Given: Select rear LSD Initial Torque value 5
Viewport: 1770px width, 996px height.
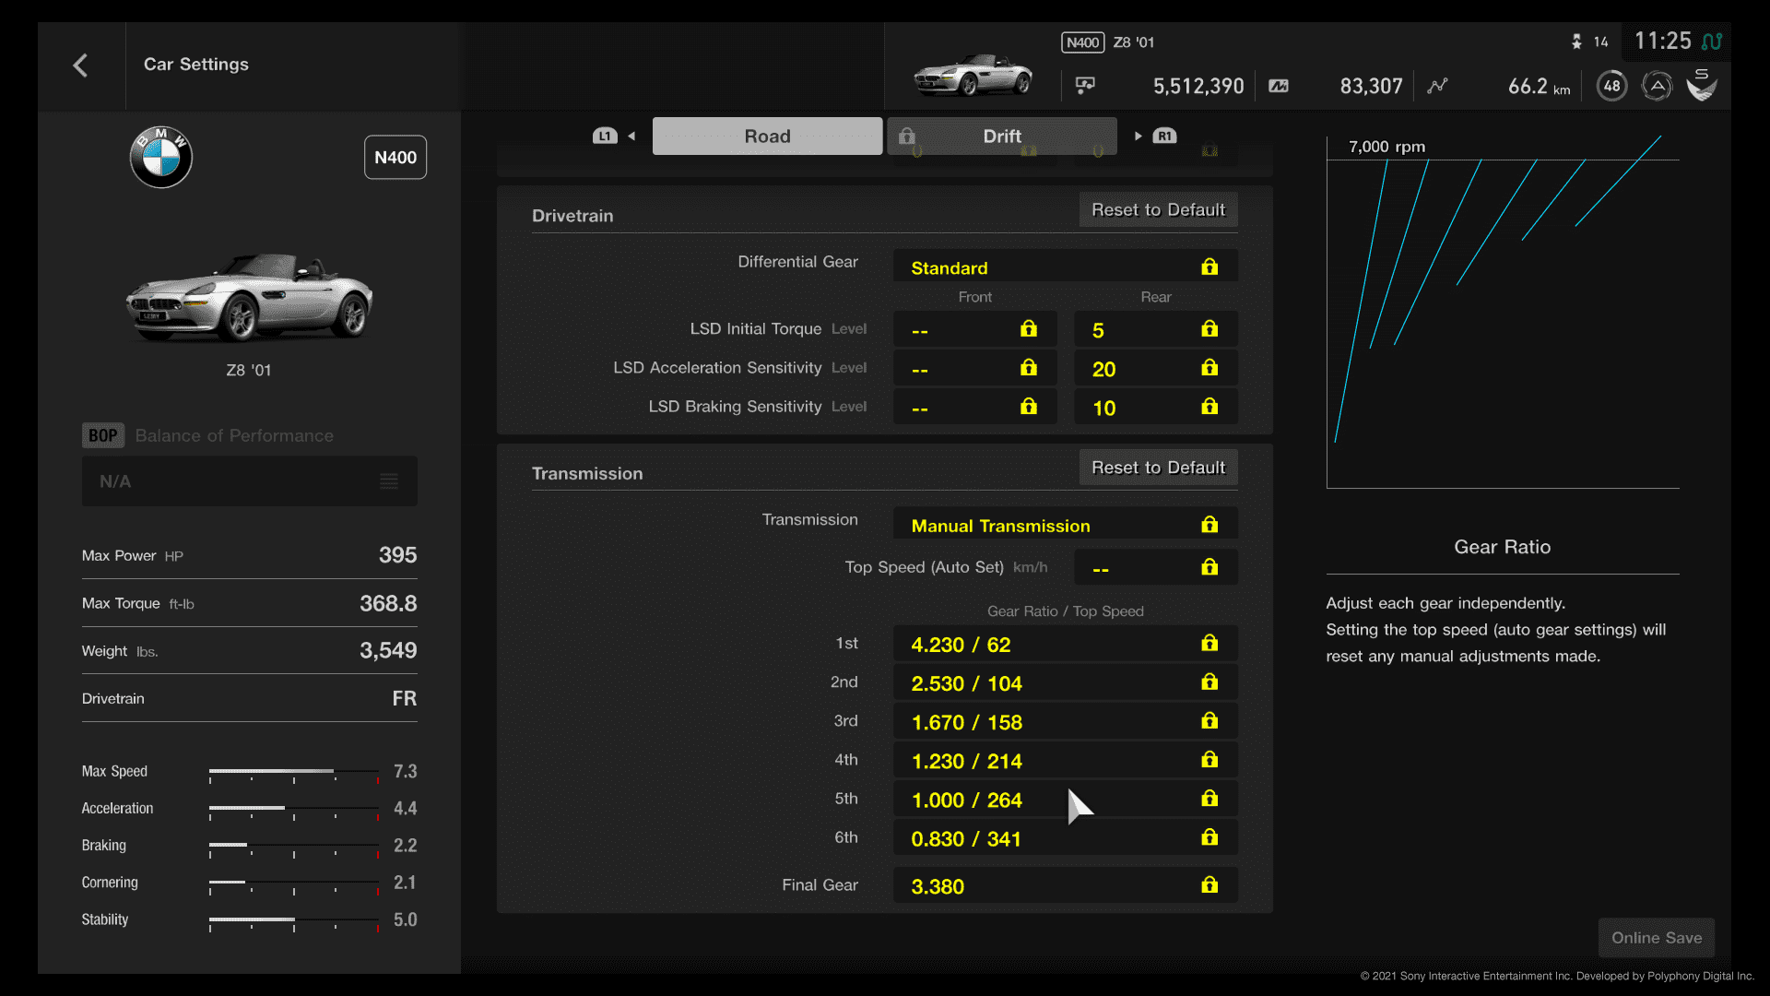Looking at the screenshot, I should 1155,329.
